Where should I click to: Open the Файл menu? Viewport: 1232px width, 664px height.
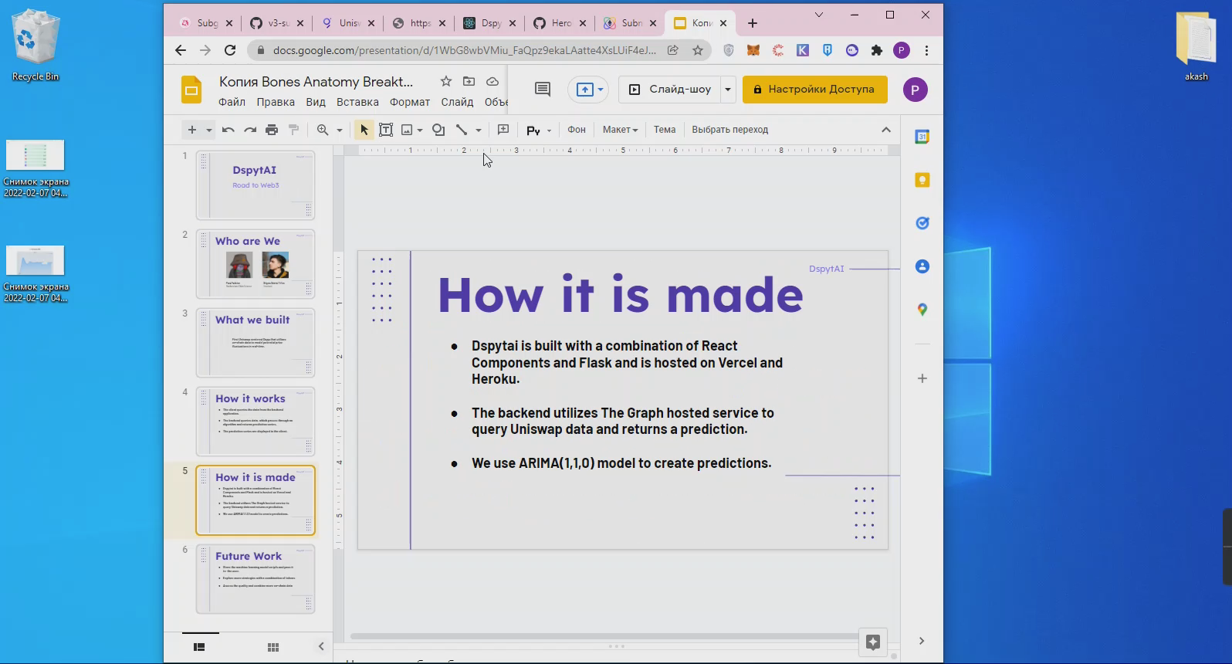[232, 102]
